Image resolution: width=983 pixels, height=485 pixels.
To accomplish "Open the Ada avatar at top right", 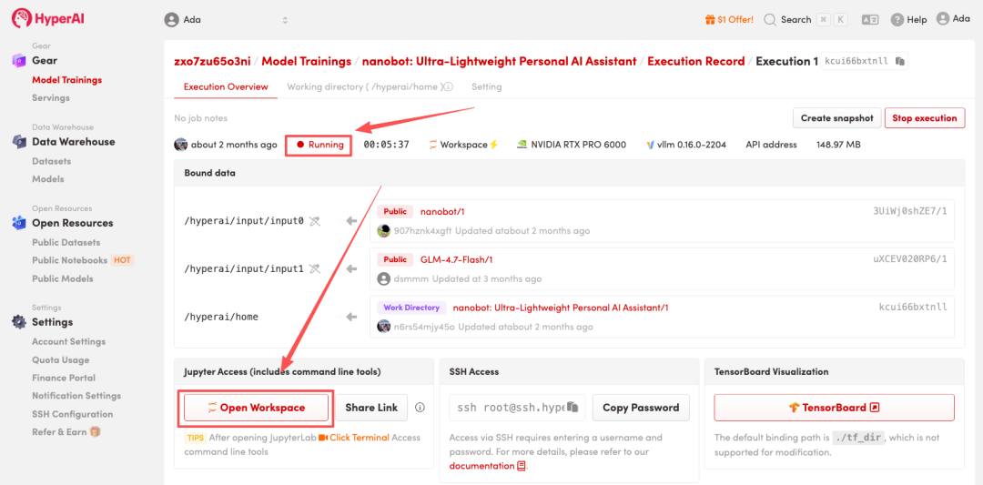I will click(x=943, y=19).
